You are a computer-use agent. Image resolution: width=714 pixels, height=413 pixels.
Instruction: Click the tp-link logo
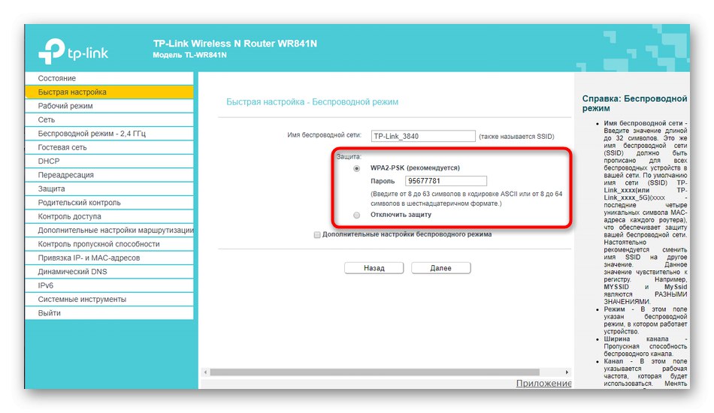pos(74,51)
